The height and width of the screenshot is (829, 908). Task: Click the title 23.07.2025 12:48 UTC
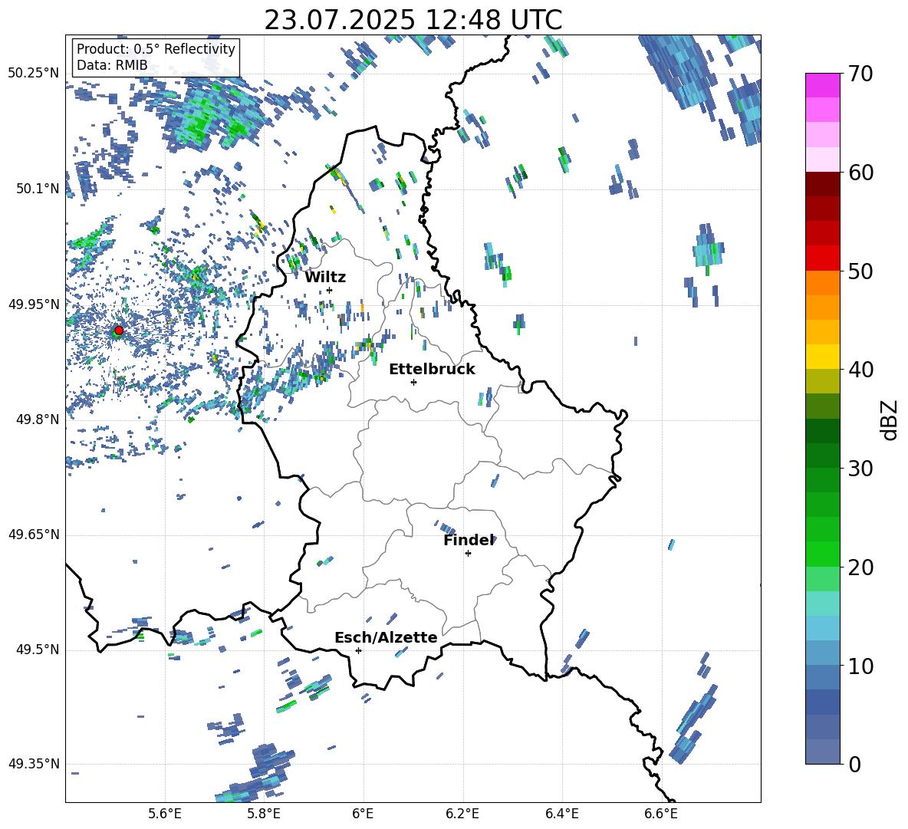click(413, 20)
